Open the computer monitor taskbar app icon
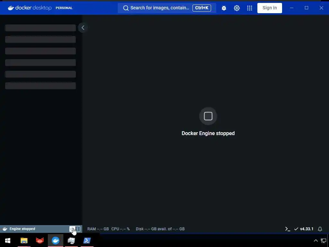The width and height of the screenshot is (329, 247). (x=71, y=241)
